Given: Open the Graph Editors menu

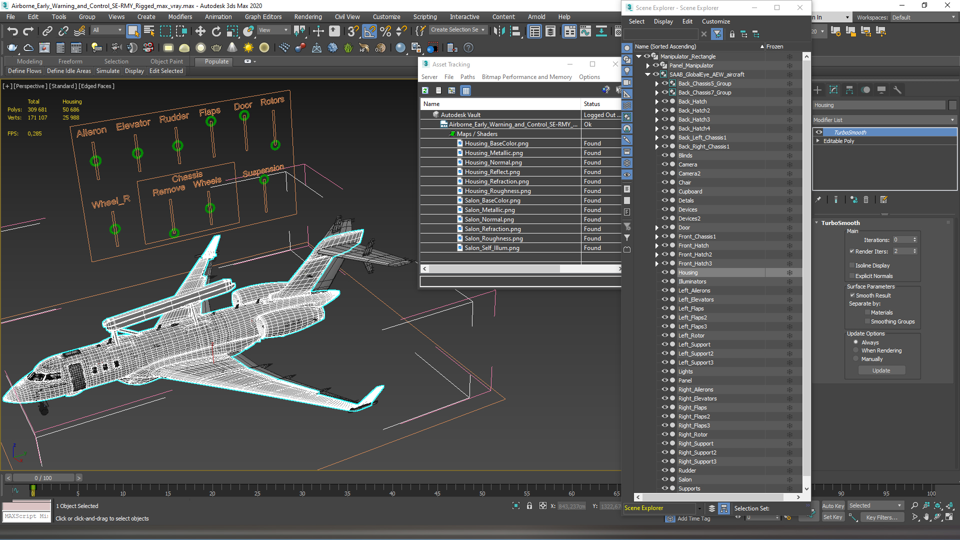Looking at the screenshot, I should [x=263, y=17].
